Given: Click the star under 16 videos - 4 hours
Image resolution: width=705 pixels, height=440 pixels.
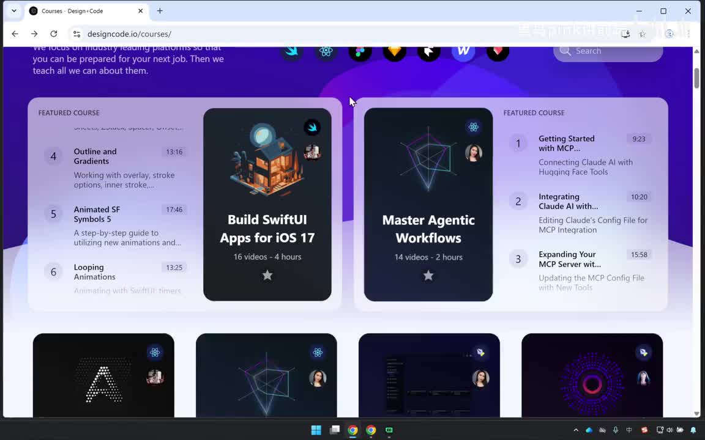Looking at the screenshot, I should tap(267, 275).
